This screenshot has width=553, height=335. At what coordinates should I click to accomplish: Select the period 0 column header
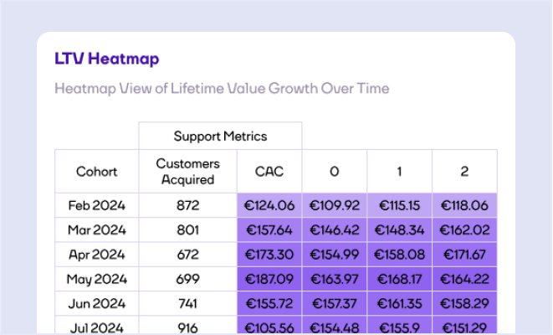[334, 172]
